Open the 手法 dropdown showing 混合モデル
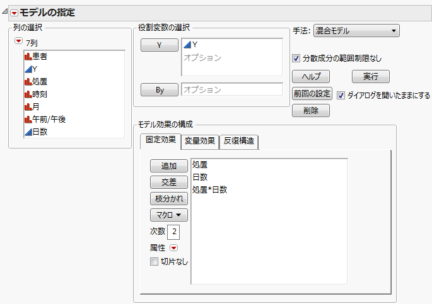 [356, 30]
